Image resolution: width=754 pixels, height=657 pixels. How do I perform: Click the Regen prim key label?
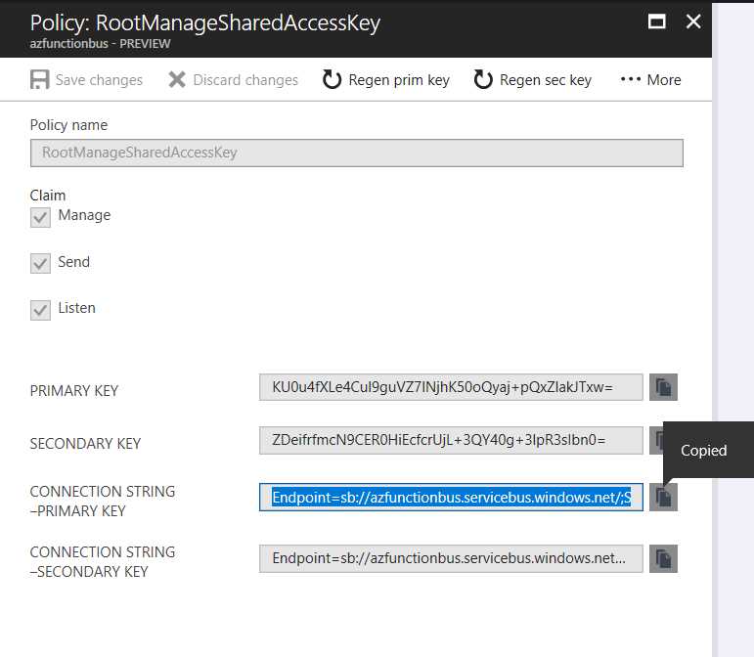399,80
